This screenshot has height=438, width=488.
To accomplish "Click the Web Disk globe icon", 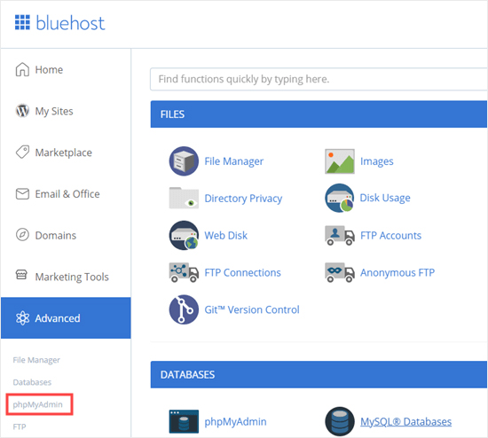I will (184, 235).
